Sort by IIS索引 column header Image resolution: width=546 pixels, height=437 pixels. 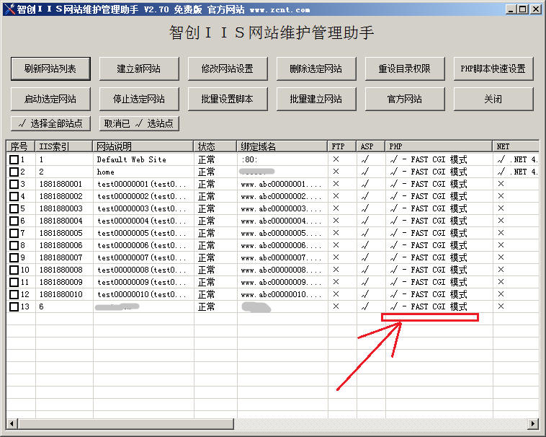[x=63, y=146]
